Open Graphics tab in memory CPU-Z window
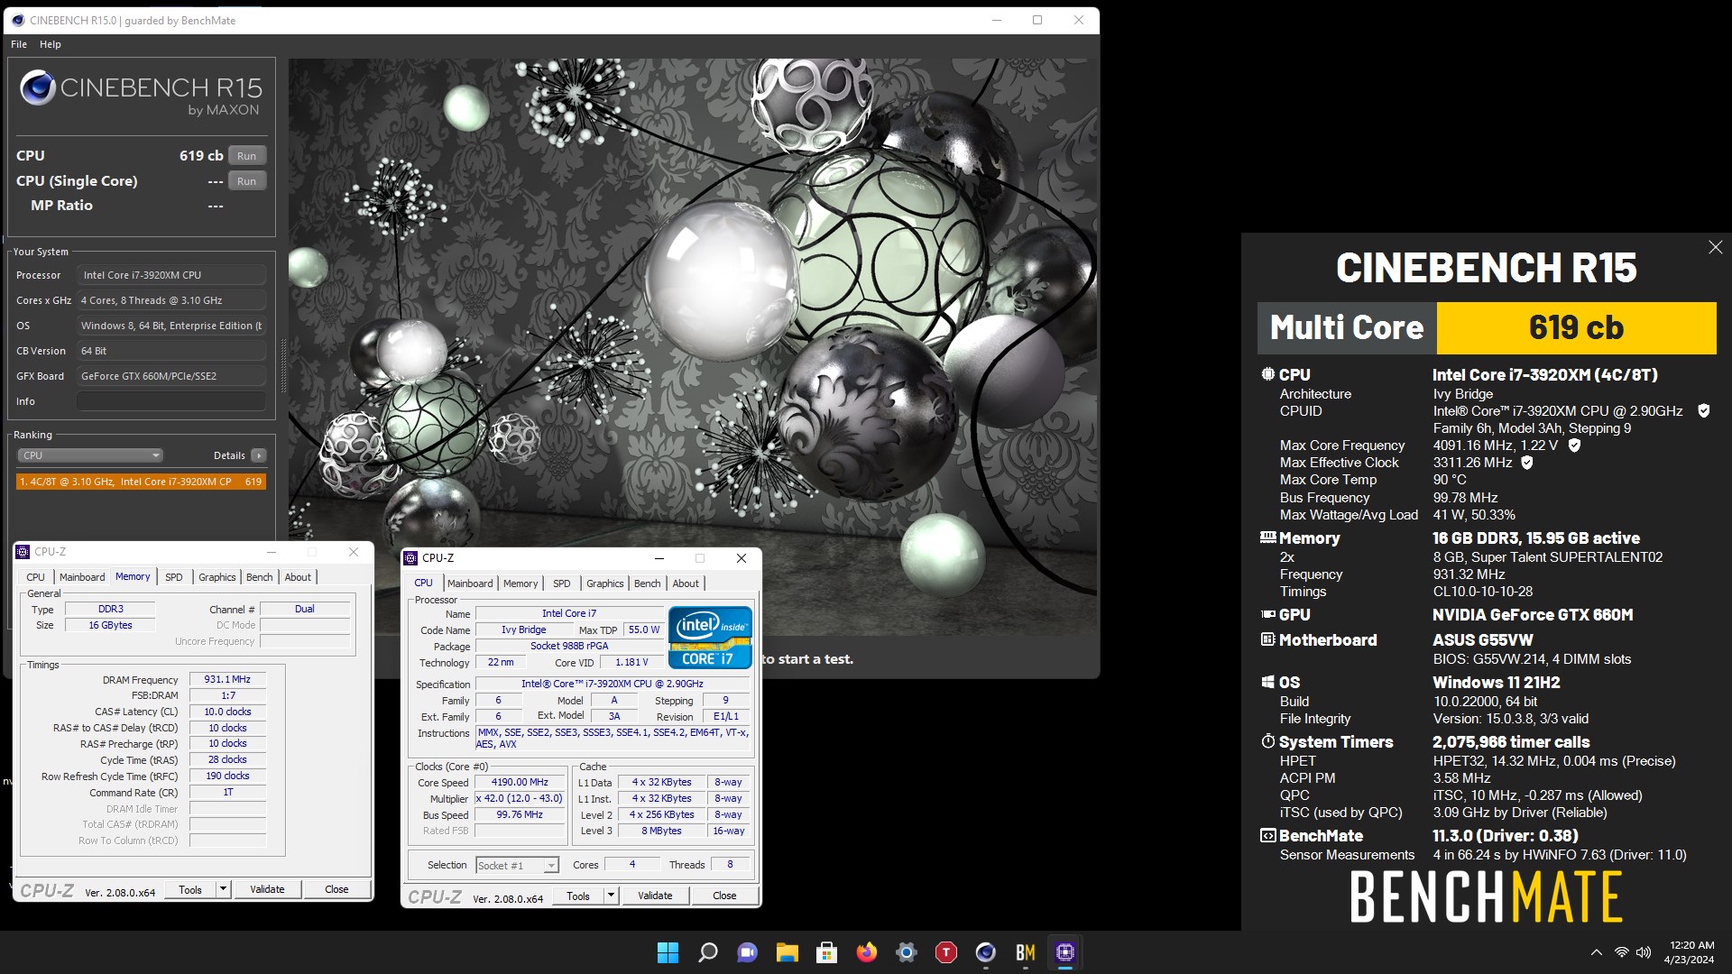Image resolution: width=1732 pixels, height=974 pixels. 217,577
